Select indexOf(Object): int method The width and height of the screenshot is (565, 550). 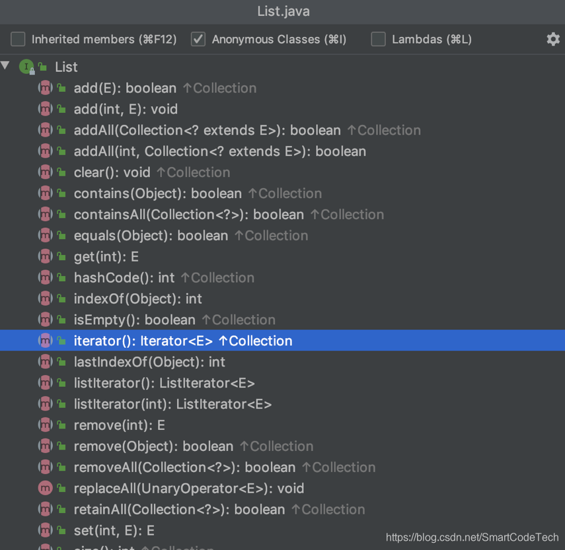pyautogui.click(x=138, y=298)
